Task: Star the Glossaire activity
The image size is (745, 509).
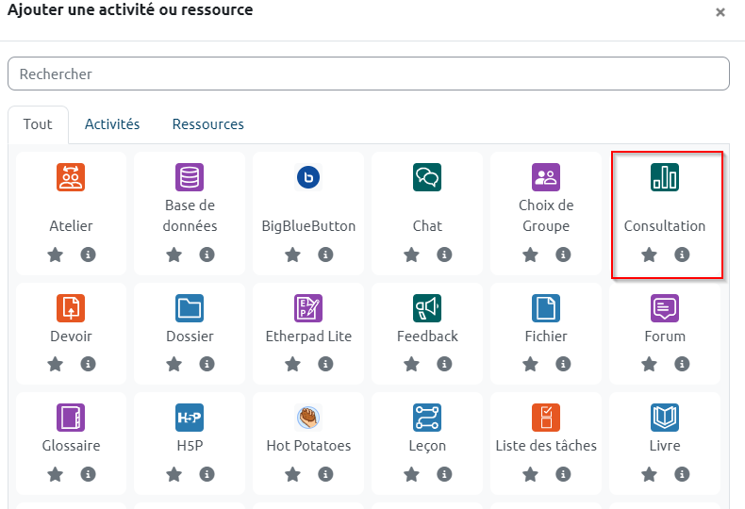Action: pos(55,474)
